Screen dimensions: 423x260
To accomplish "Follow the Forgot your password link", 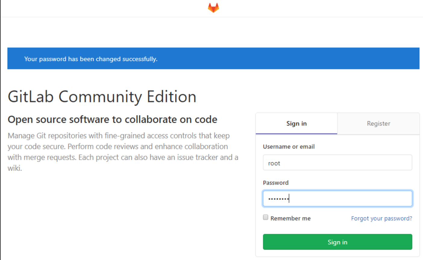I will pyautogui.click(x=381, y=218).
